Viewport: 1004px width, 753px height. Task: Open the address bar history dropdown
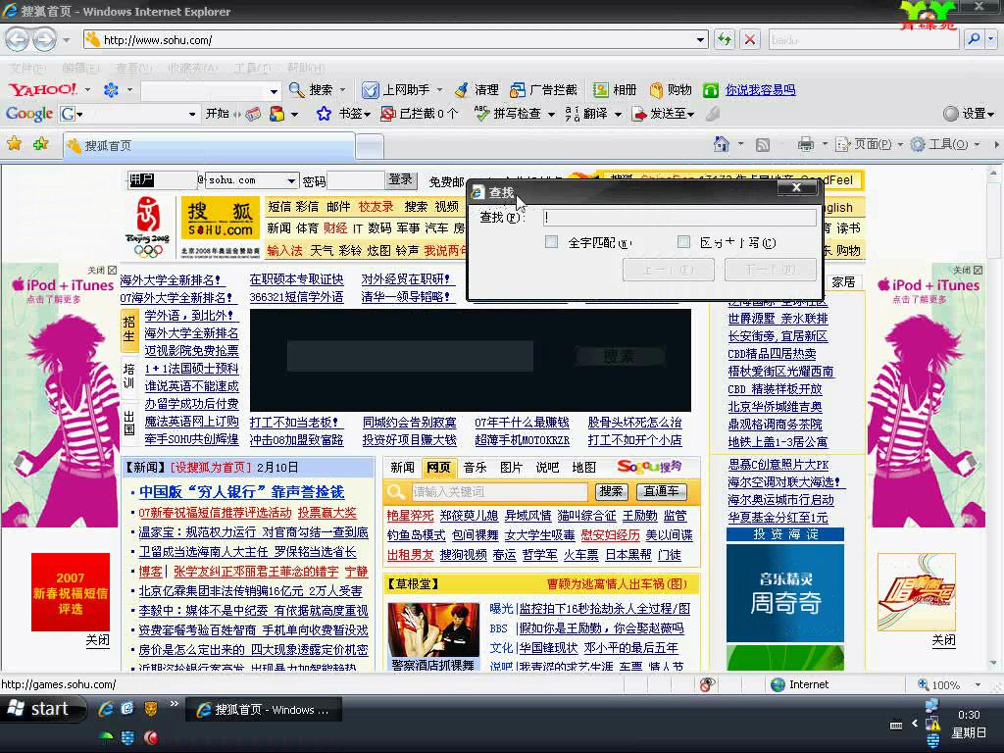pos(700,39)
